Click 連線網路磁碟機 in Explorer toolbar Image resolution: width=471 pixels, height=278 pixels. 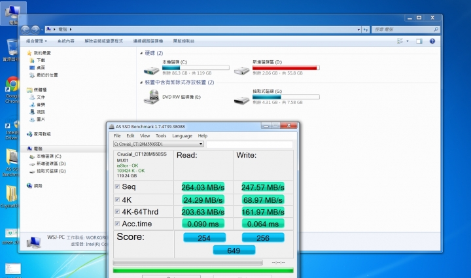[148, 41]
